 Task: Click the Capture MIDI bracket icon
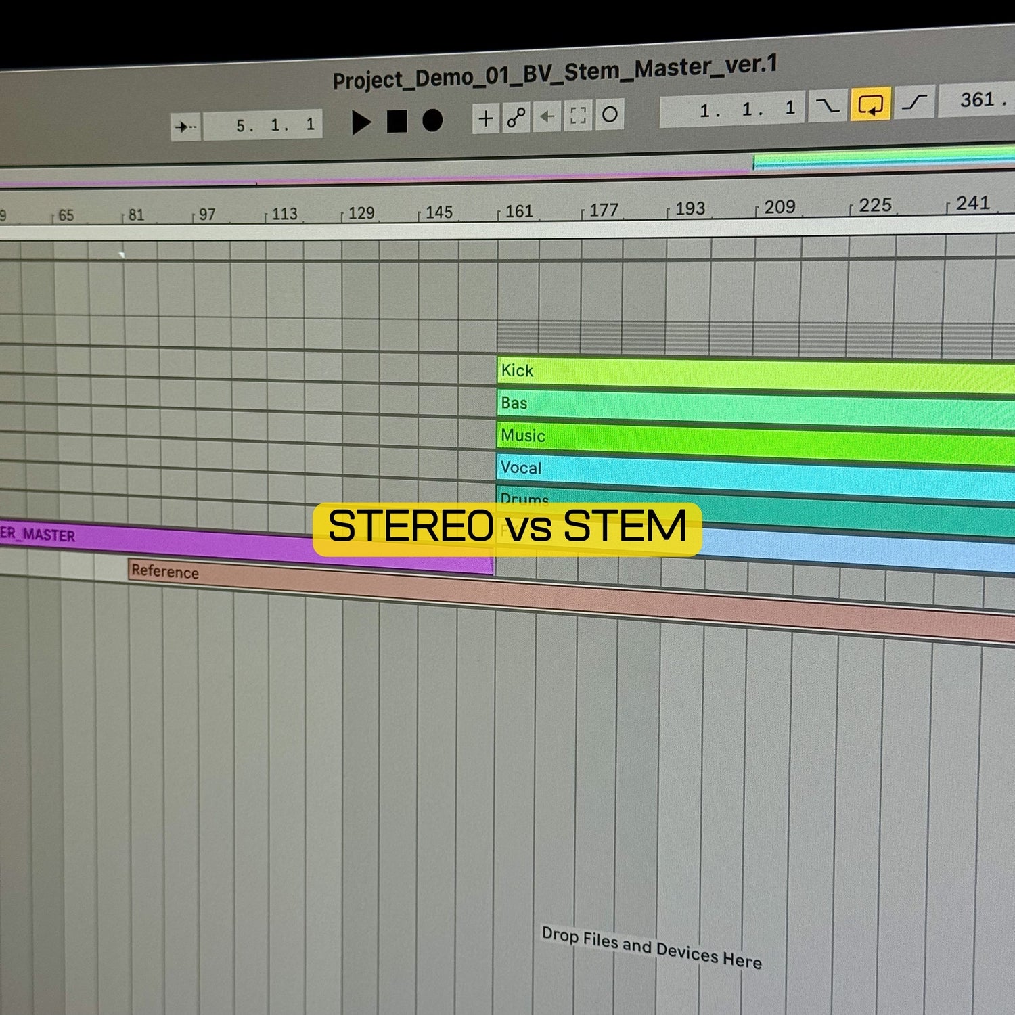pos(578,116)
